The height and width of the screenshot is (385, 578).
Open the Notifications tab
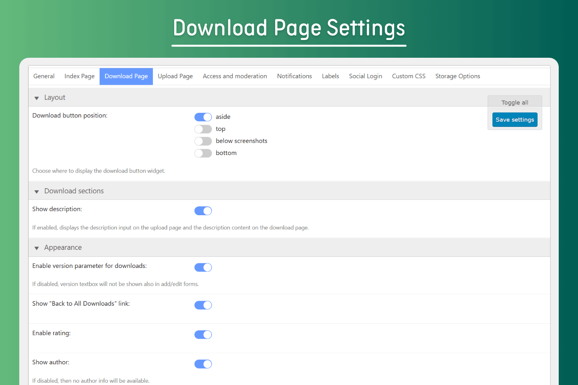pyautogui.click(x=294, y=76)
